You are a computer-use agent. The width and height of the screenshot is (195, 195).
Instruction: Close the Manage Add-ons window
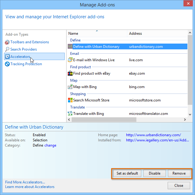(x=188, y=3)
